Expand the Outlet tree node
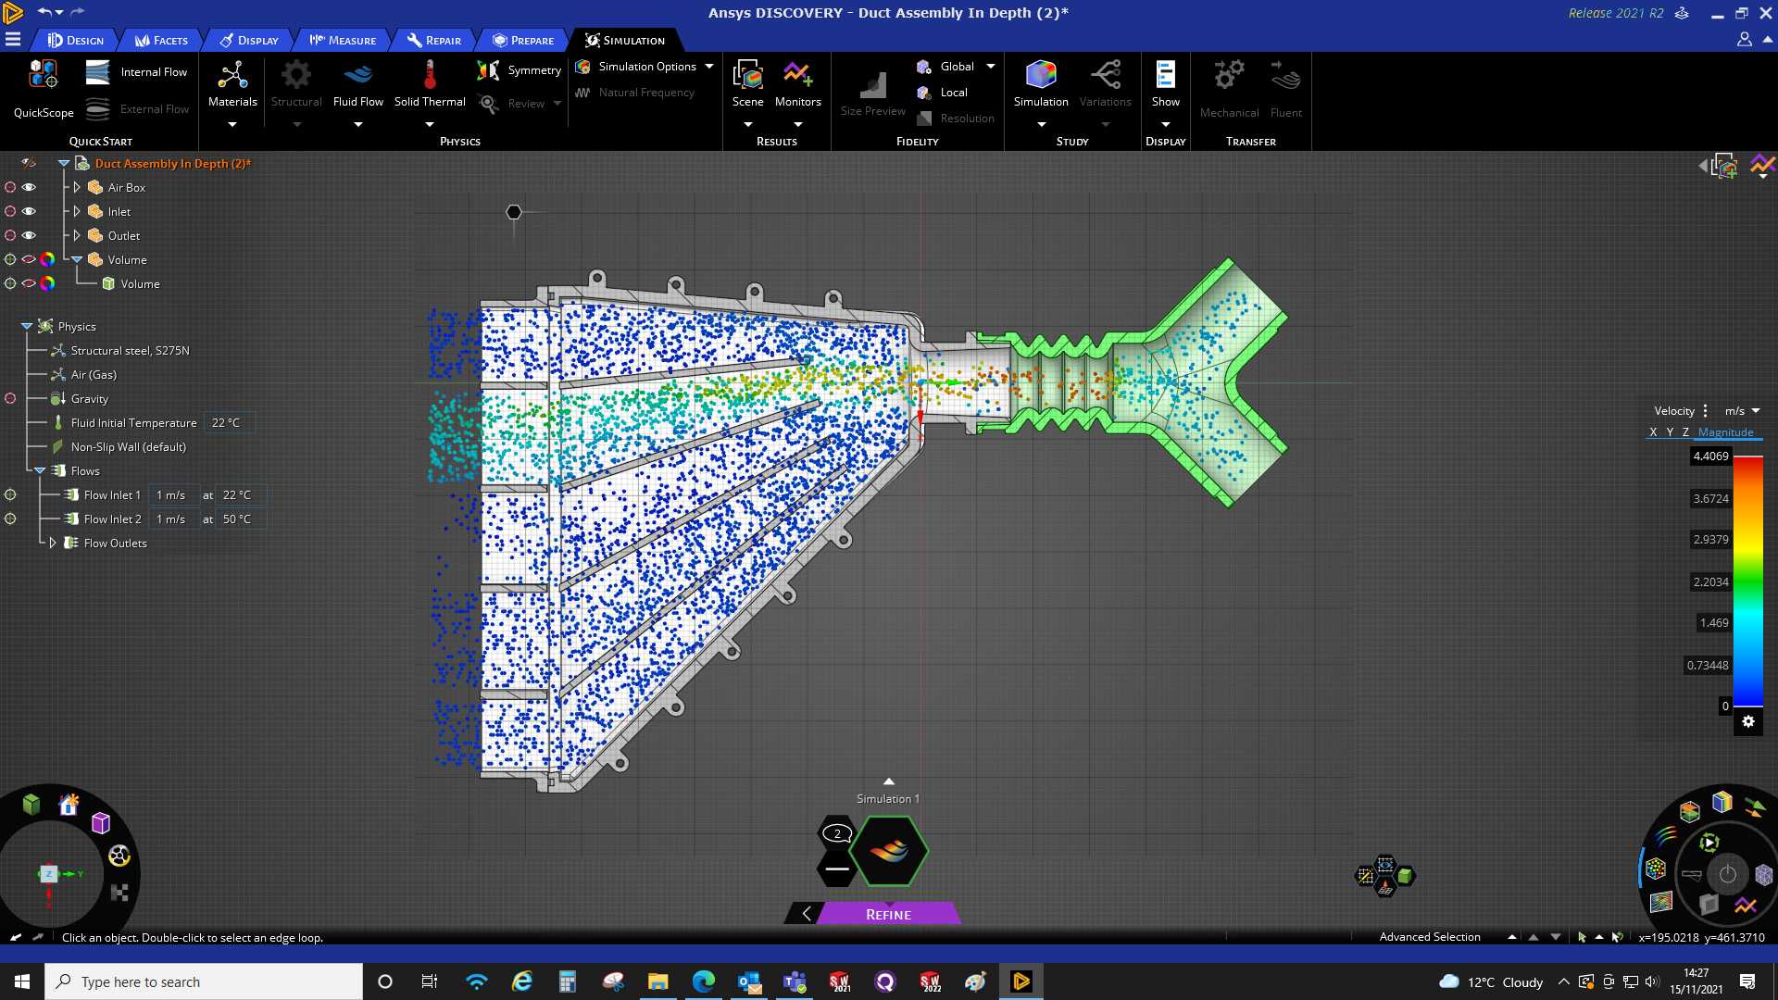1778x1000 pixels. (77, 235)
